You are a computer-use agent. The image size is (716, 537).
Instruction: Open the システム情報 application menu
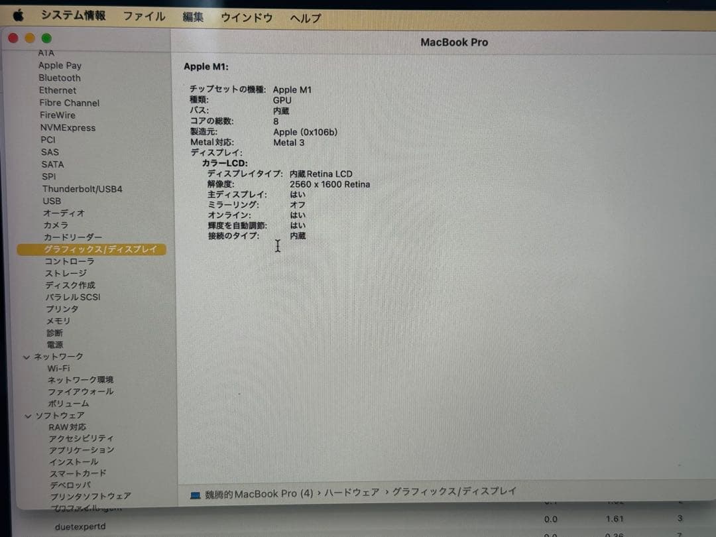(x=74, y=15)
